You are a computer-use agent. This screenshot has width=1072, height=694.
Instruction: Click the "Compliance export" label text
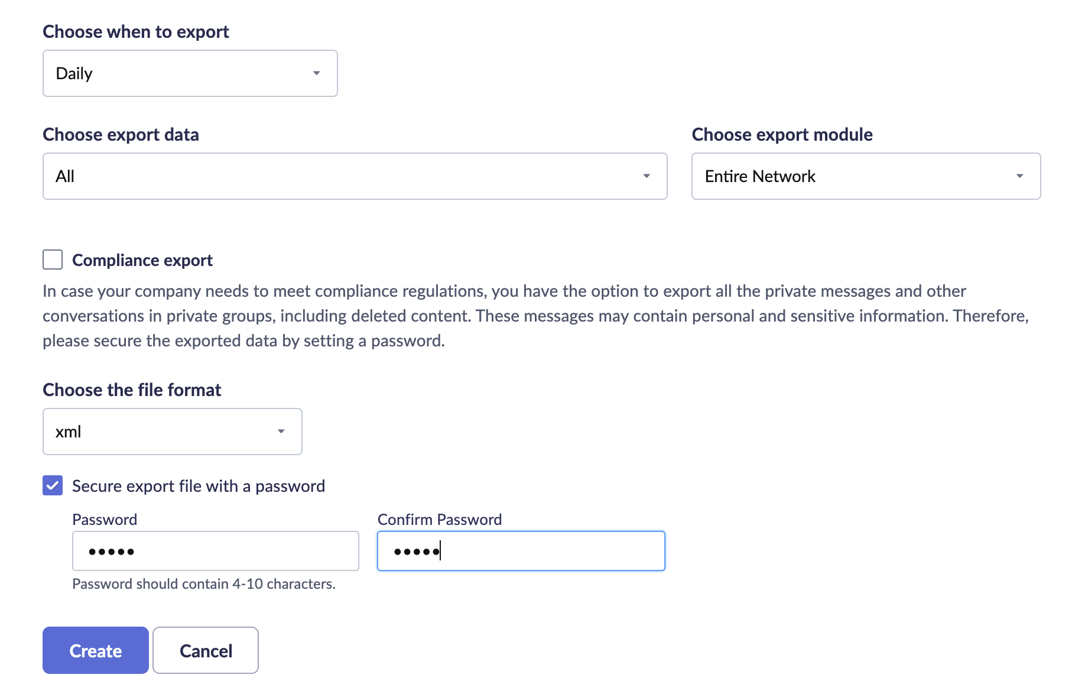click(142, 260)
